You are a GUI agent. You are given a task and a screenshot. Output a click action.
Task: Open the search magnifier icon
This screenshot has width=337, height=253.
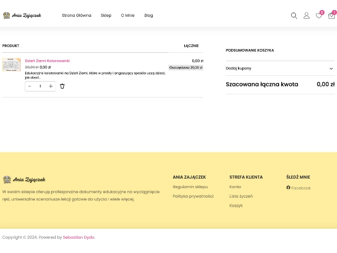(x=294, y=15)
